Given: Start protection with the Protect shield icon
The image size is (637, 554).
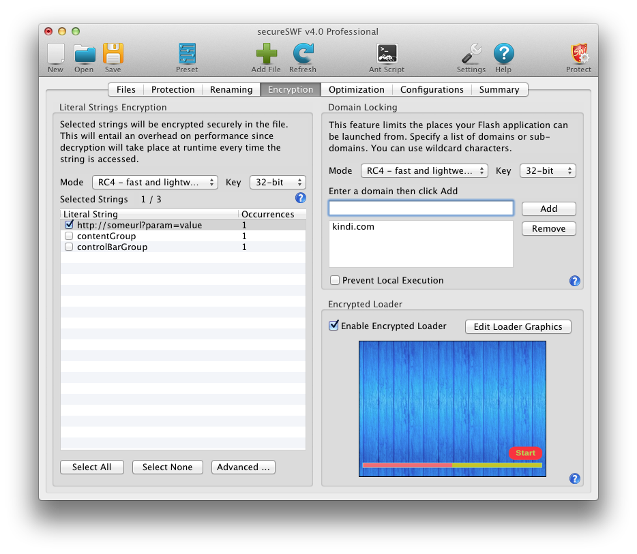Looking at the screenshot, I should tap(578, 55).
